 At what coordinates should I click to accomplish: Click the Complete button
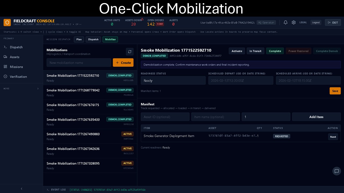point(275,51)
